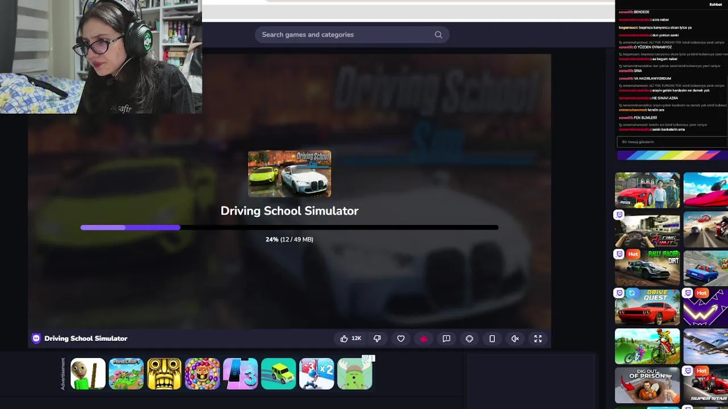This screenshot has width=728, height=409.
Task: Click the chat message input box
Action: tap(672, 142)
